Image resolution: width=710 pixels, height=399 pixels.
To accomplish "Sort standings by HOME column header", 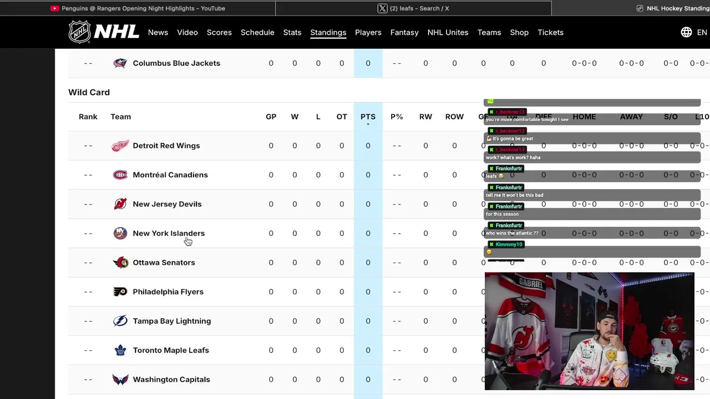I will point(584,117).
